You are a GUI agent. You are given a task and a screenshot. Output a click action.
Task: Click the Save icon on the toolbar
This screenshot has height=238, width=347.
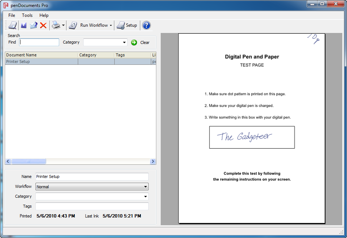pyautogui.click(x=23, y=25)
